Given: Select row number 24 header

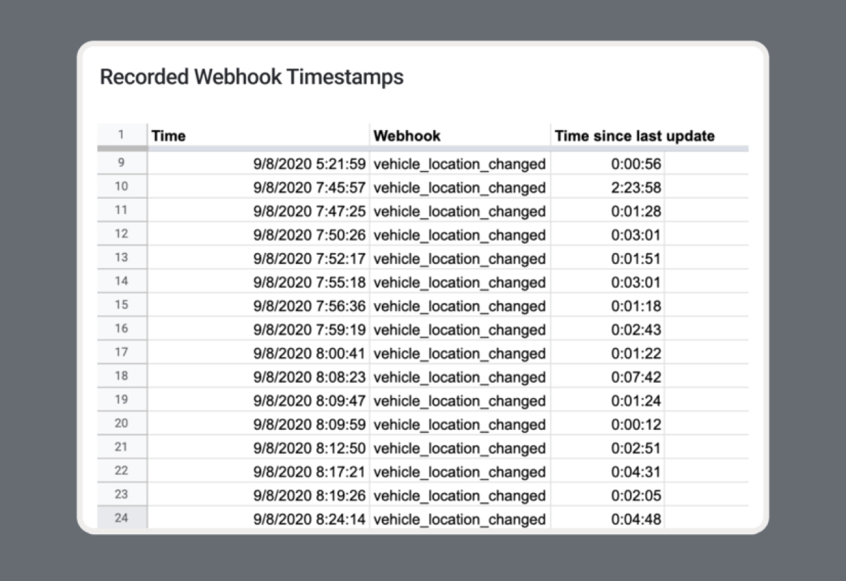Looking at the screenshot, I should click(x=122, y=518).
